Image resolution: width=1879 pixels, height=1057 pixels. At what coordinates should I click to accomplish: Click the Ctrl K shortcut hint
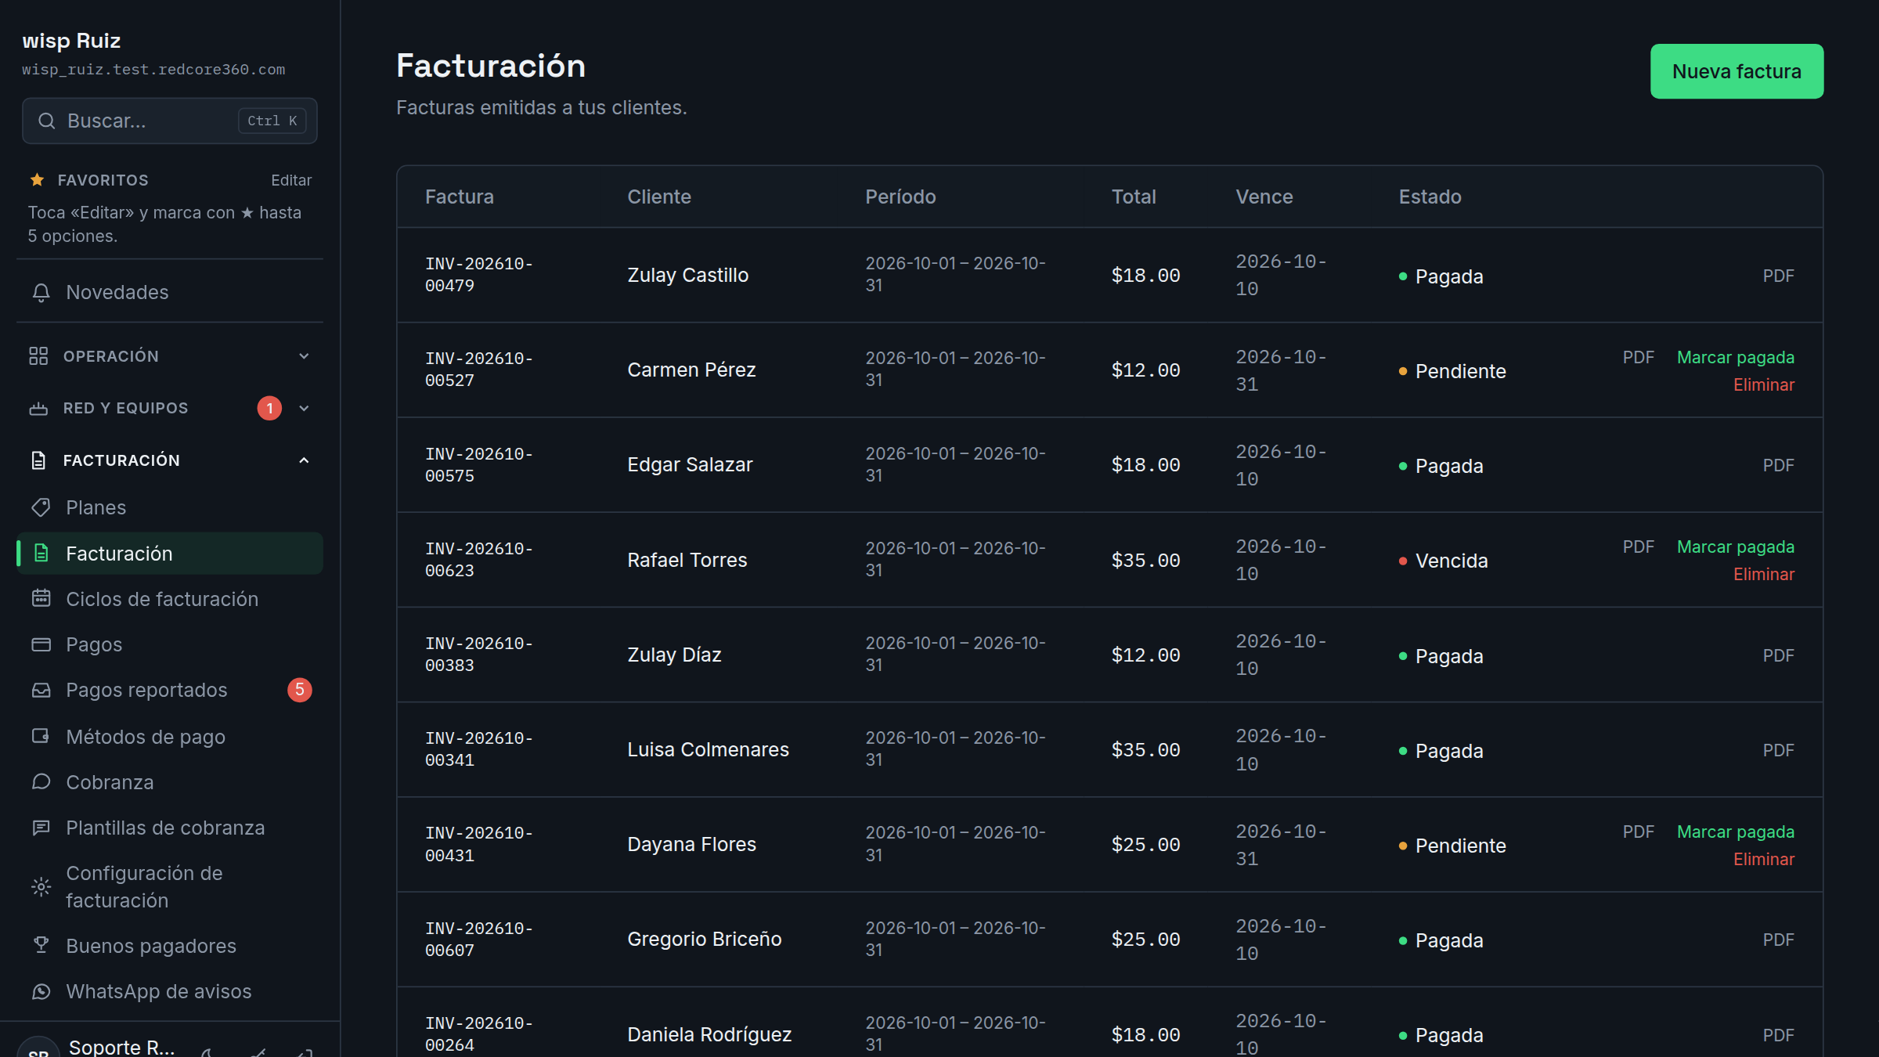[x=272, y=121]
